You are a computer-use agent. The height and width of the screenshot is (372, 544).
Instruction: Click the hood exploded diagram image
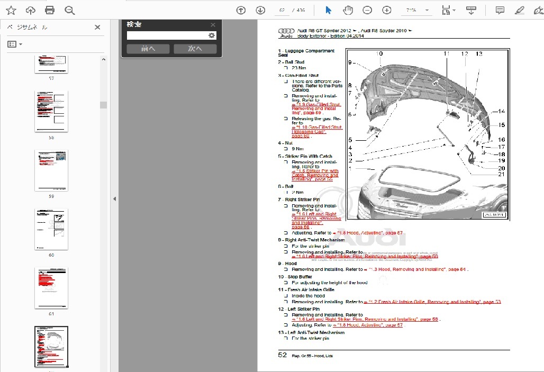click(428, 134)
